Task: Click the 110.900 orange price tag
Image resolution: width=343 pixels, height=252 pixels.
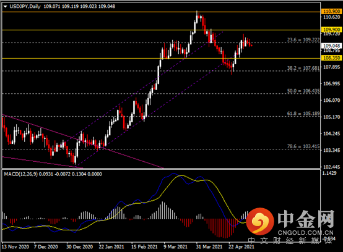Action: pos(332,11)
